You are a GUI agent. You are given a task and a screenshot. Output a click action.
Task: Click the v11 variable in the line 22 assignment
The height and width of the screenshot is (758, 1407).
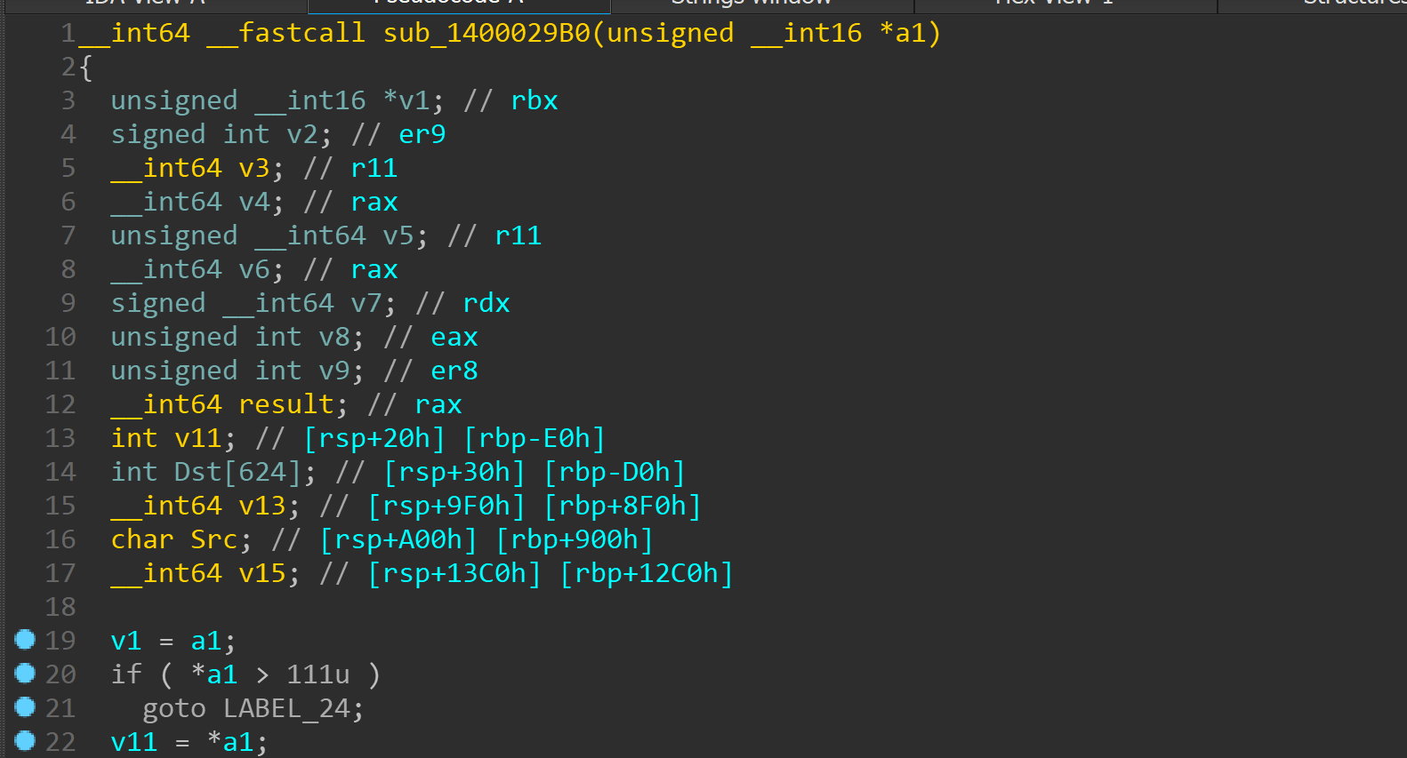point(133,743)
